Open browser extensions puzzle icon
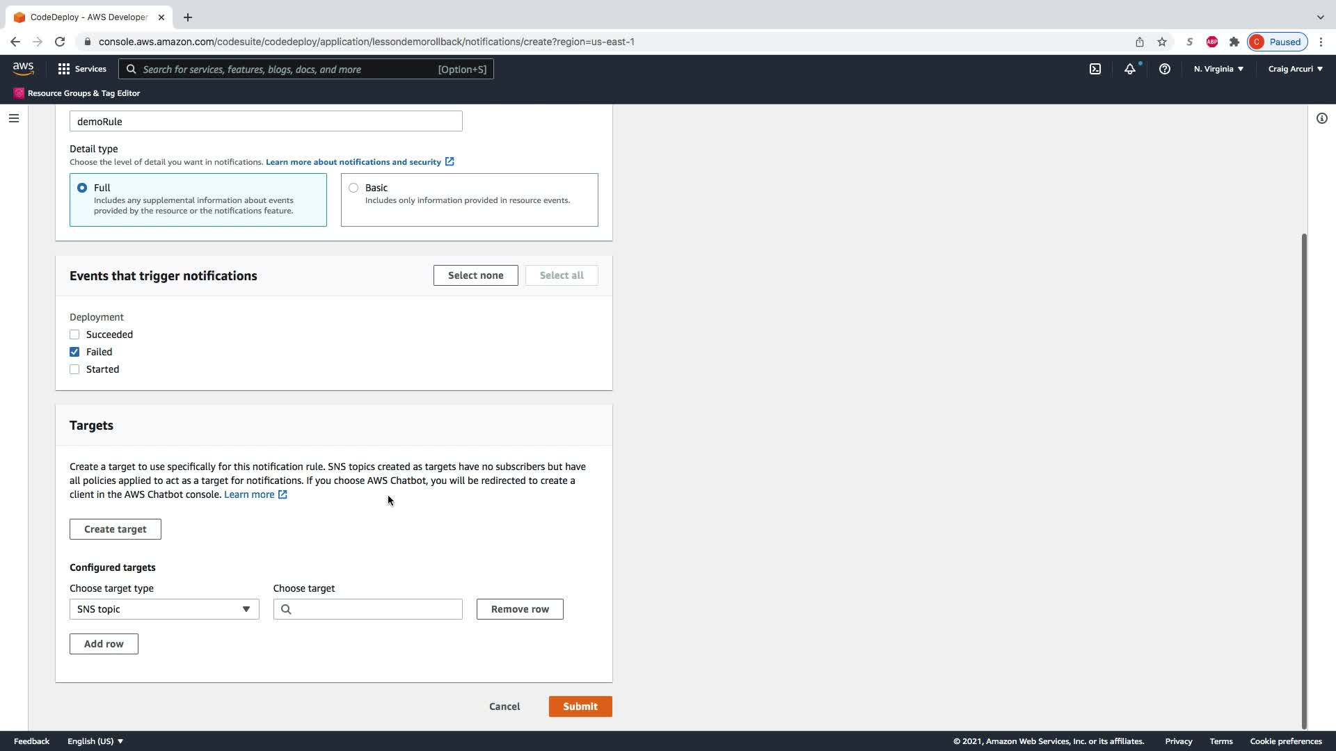Screen dimensions: 1336x751 tap(1234, 42)
